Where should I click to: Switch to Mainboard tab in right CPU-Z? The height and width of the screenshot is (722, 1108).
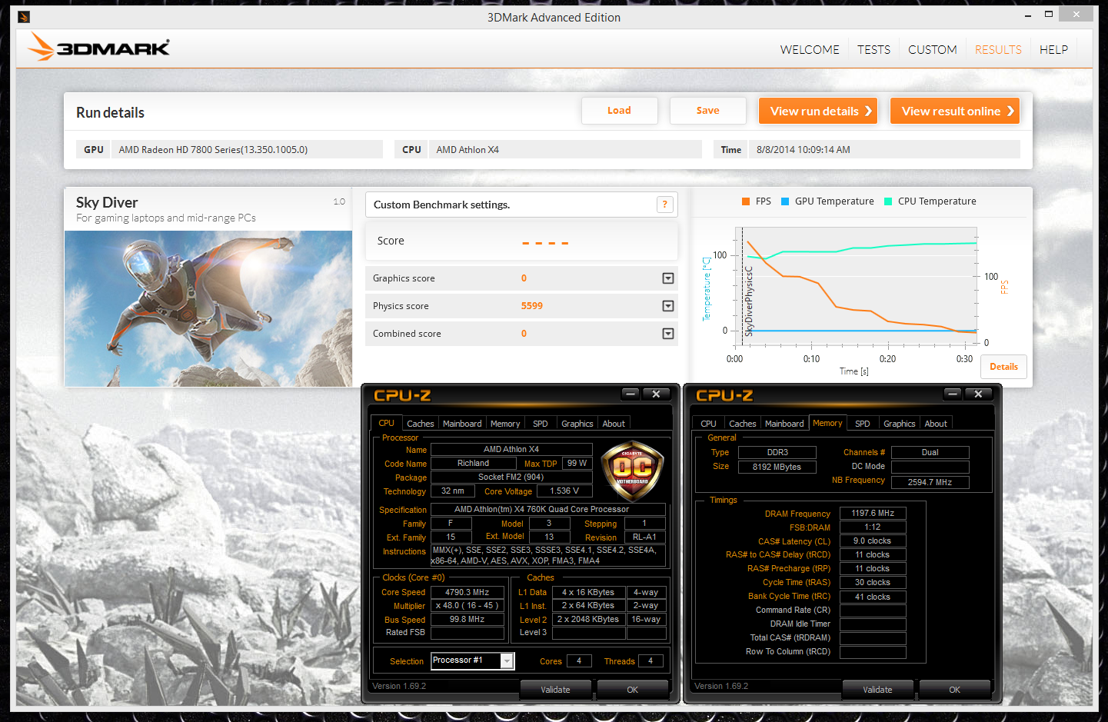tap(784, 424)
